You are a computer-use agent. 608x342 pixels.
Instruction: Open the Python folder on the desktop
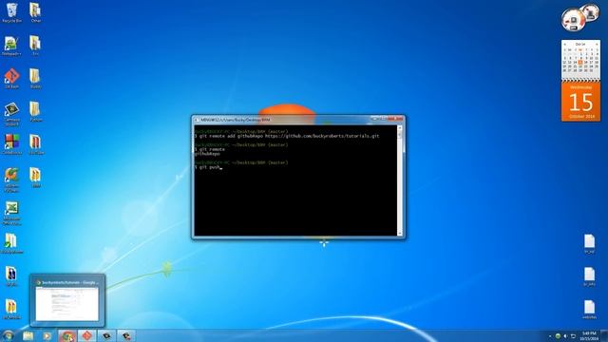[35, 112]
